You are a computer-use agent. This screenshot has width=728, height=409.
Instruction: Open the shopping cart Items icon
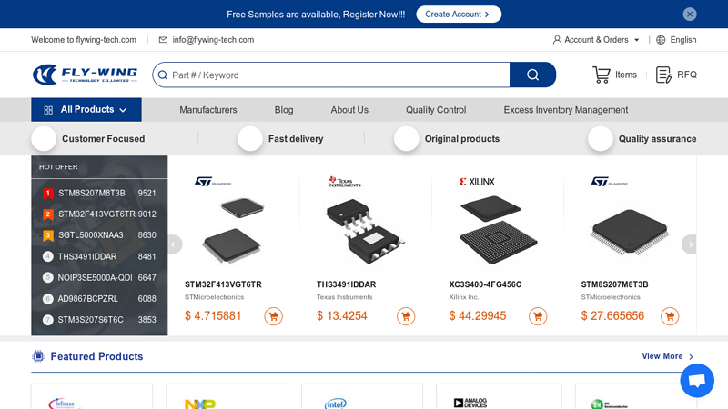click(602, 75)
